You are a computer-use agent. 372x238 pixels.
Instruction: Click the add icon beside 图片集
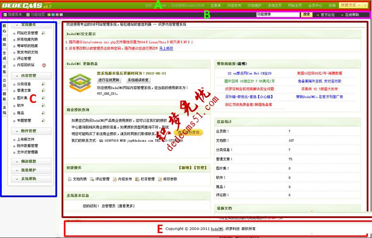43,98
